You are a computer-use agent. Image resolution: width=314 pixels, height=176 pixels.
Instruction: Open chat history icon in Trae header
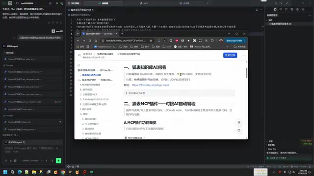pyautogui.click(x=50, y=3)
